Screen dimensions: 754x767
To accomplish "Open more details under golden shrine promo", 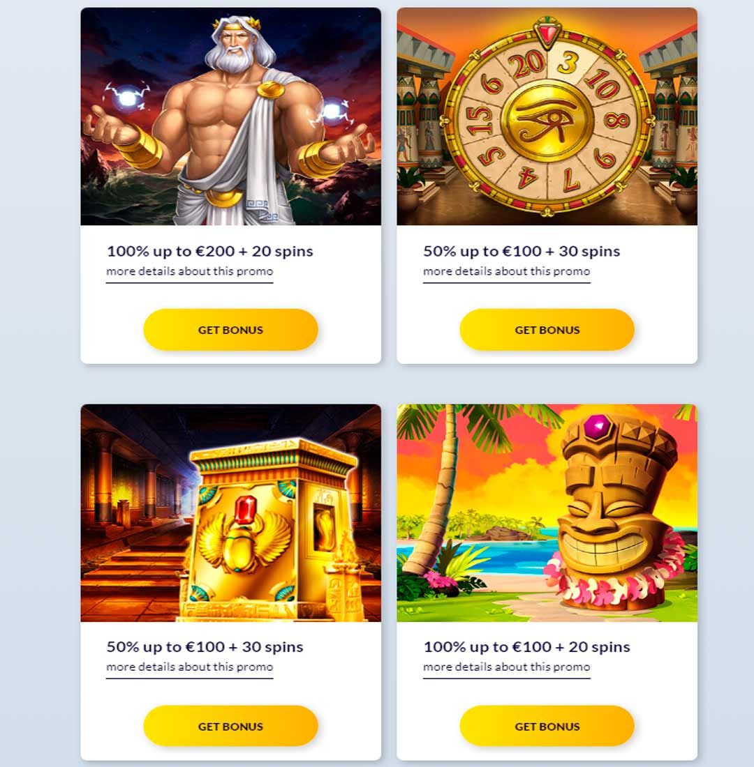I will (x=190, y=667).
